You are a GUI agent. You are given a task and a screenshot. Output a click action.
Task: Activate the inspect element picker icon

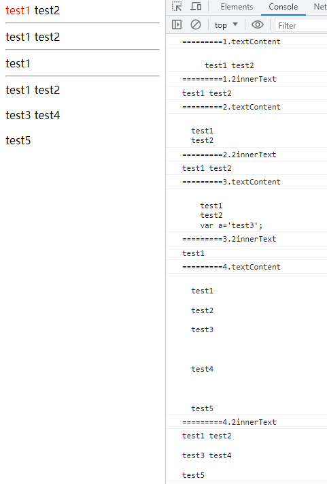(177, 7)
